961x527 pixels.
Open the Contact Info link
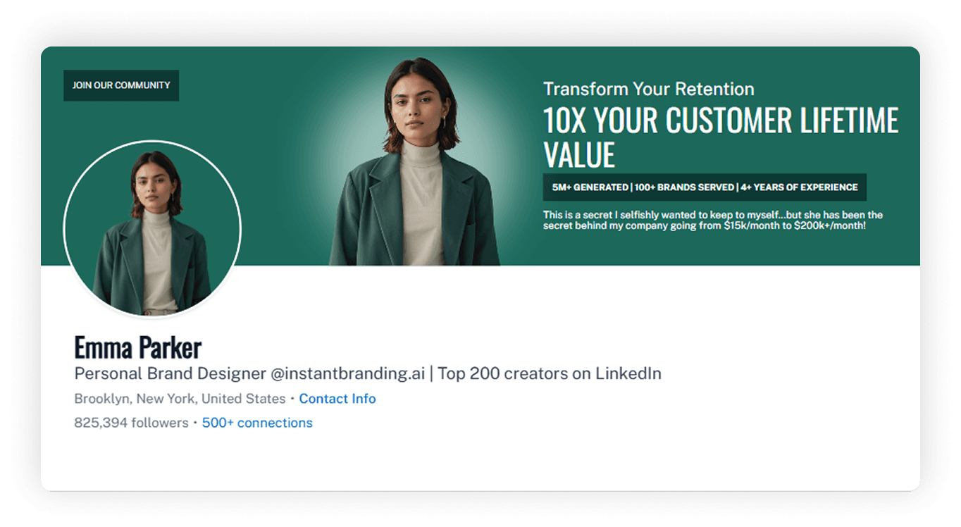tap(337, 399)
